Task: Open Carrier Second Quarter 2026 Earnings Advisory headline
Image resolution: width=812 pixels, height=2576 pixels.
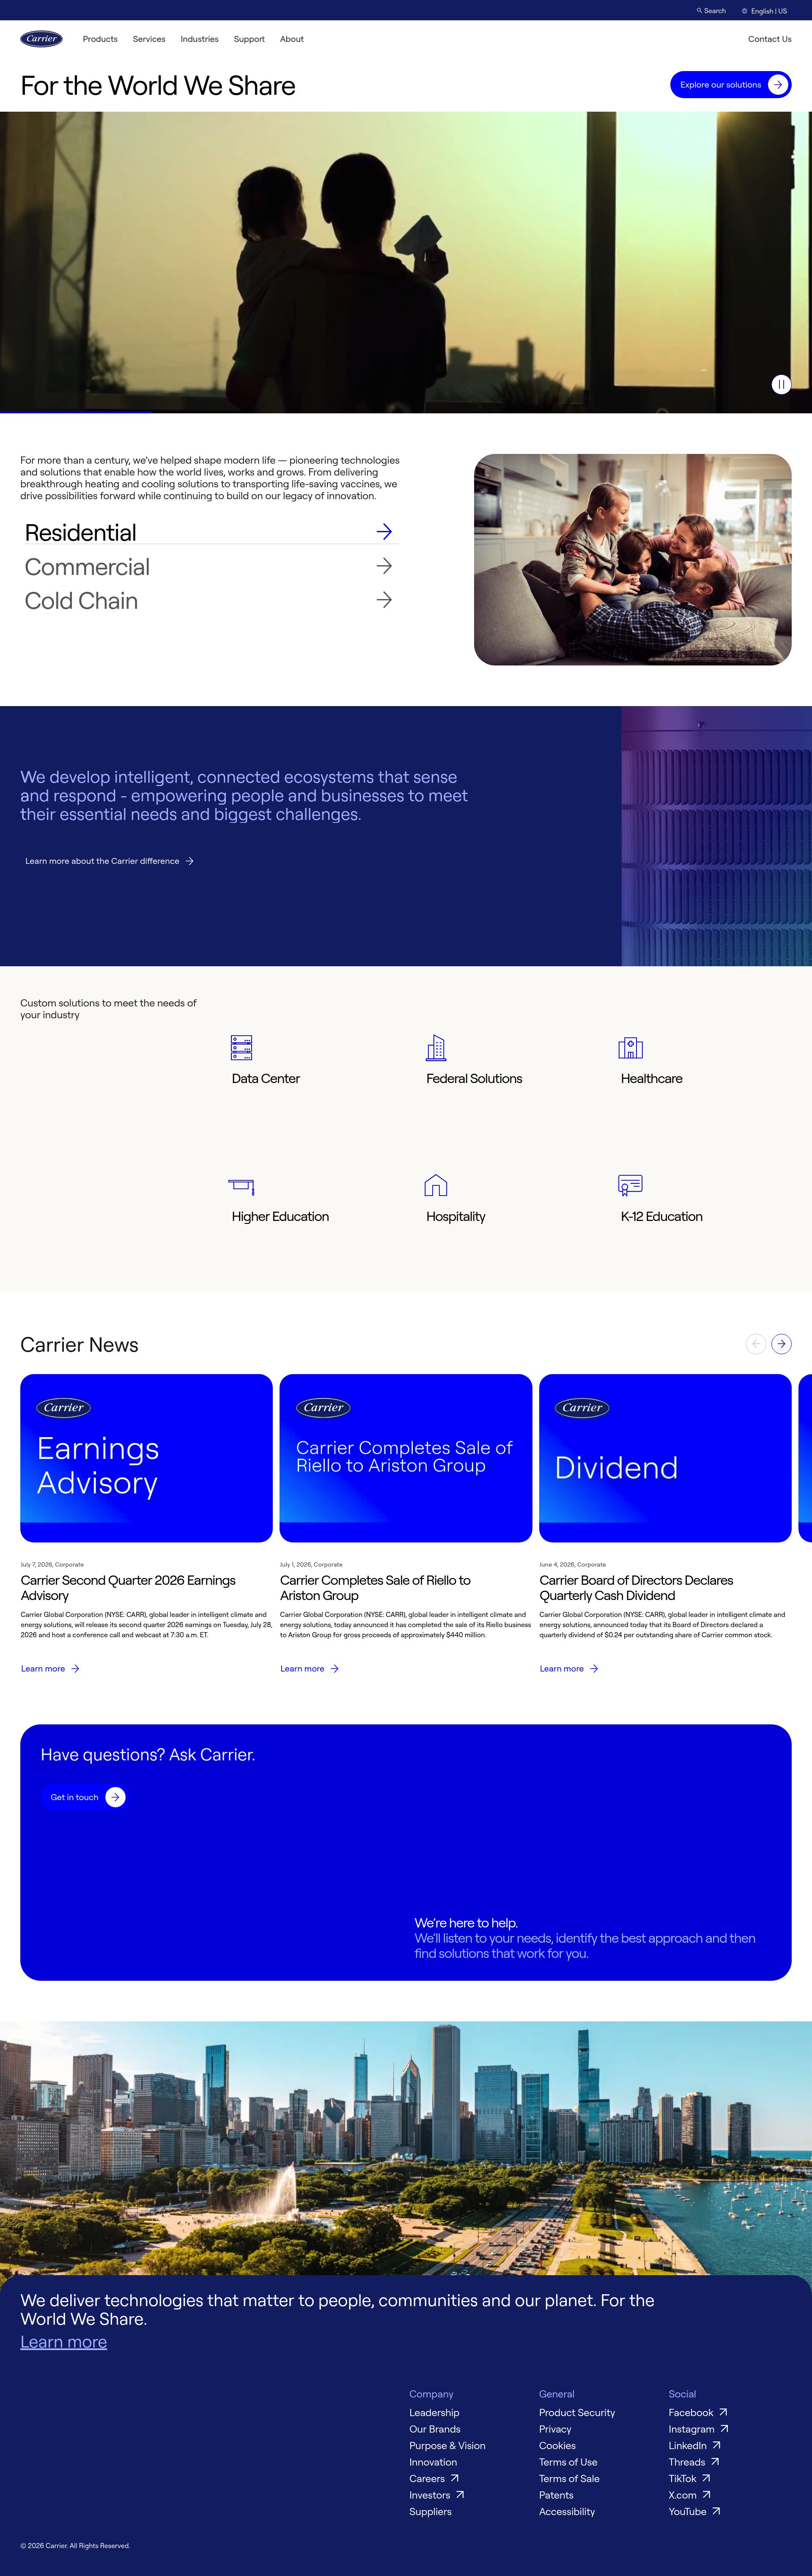Action: point(128,1588)
